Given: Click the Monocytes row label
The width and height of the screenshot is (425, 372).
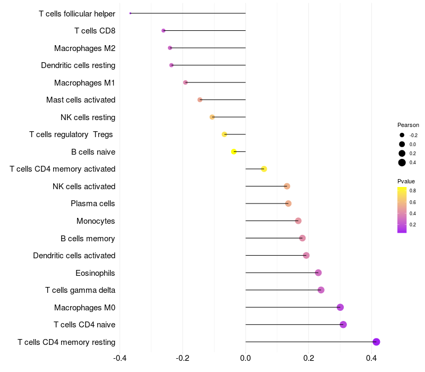Looking at the screenshot, I should 96,221.
